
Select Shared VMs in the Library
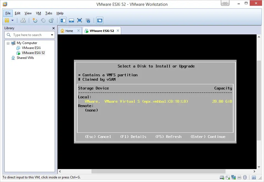pos(25,58)
